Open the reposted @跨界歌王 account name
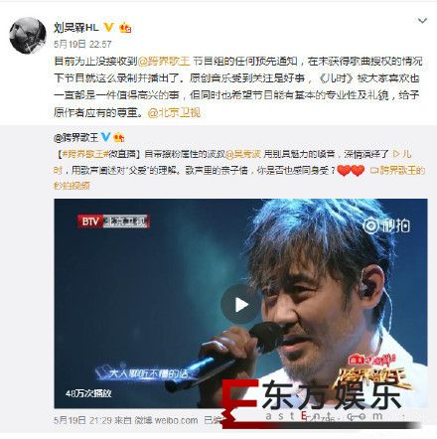 click(76, 137)
